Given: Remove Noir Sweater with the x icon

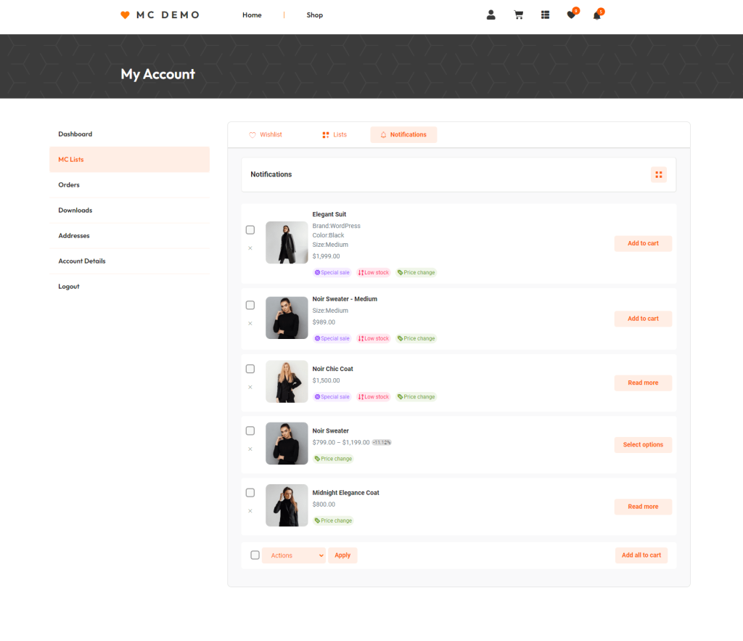Looking at the screenshot, I should pos(250,449).
